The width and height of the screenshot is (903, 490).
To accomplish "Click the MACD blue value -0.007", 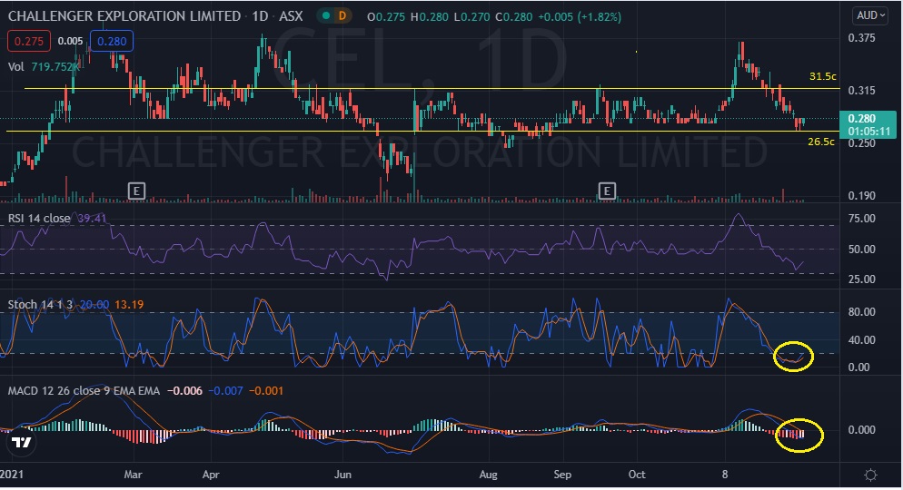I will coord(225,391).
